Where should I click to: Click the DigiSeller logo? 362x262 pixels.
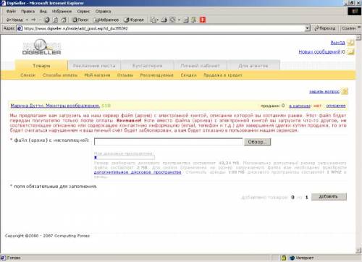coord(41,47)
